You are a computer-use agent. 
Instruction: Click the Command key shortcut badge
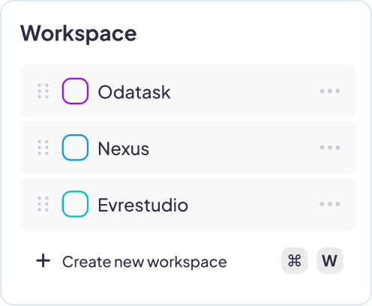(x=295, y=260)
